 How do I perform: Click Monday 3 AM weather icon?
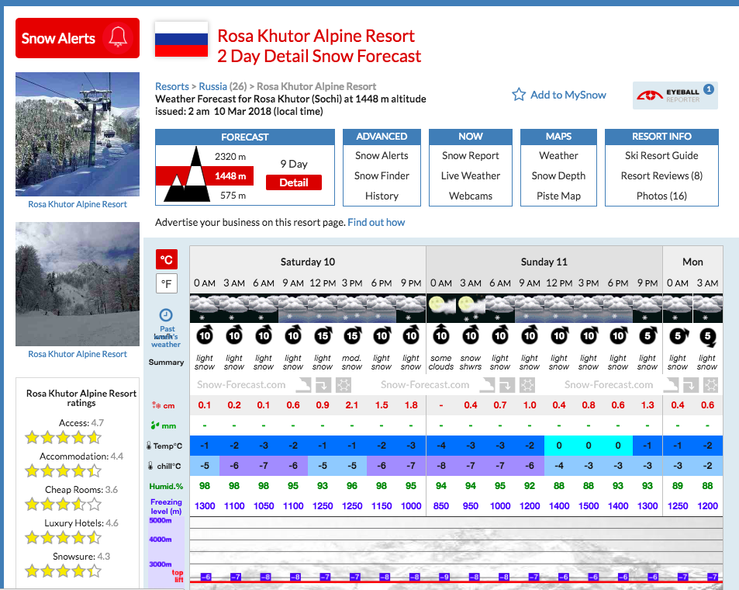(707, 309)
